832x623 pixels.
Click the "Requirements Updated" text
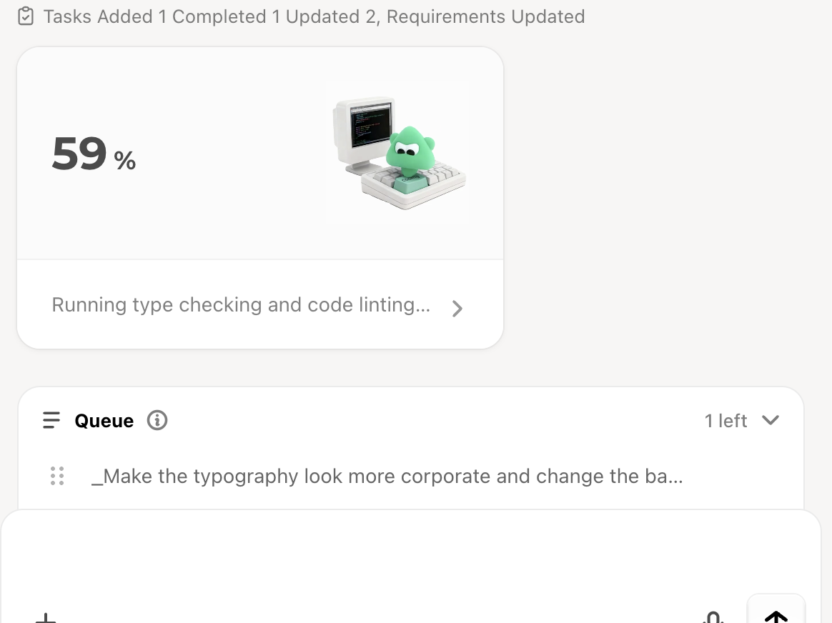pyautogui.click(x=486, y=16)
